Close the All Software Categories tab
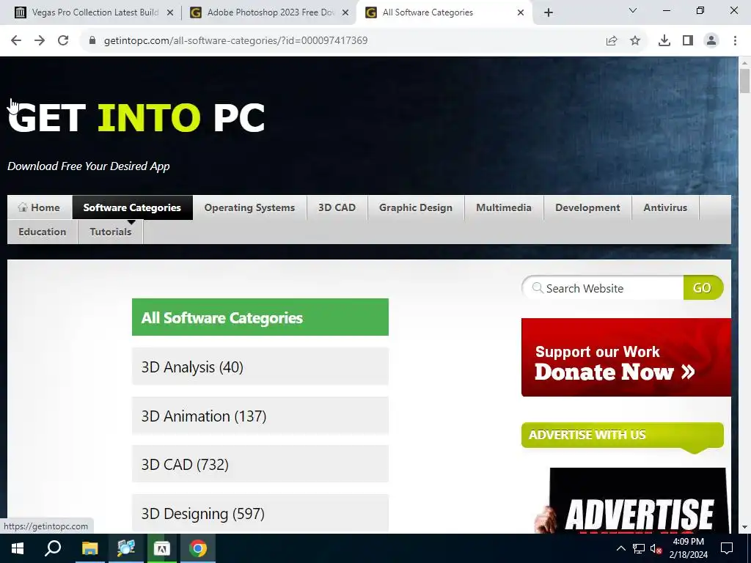The width and height of the screenshot is (751, 563). [x=521, y=13]
